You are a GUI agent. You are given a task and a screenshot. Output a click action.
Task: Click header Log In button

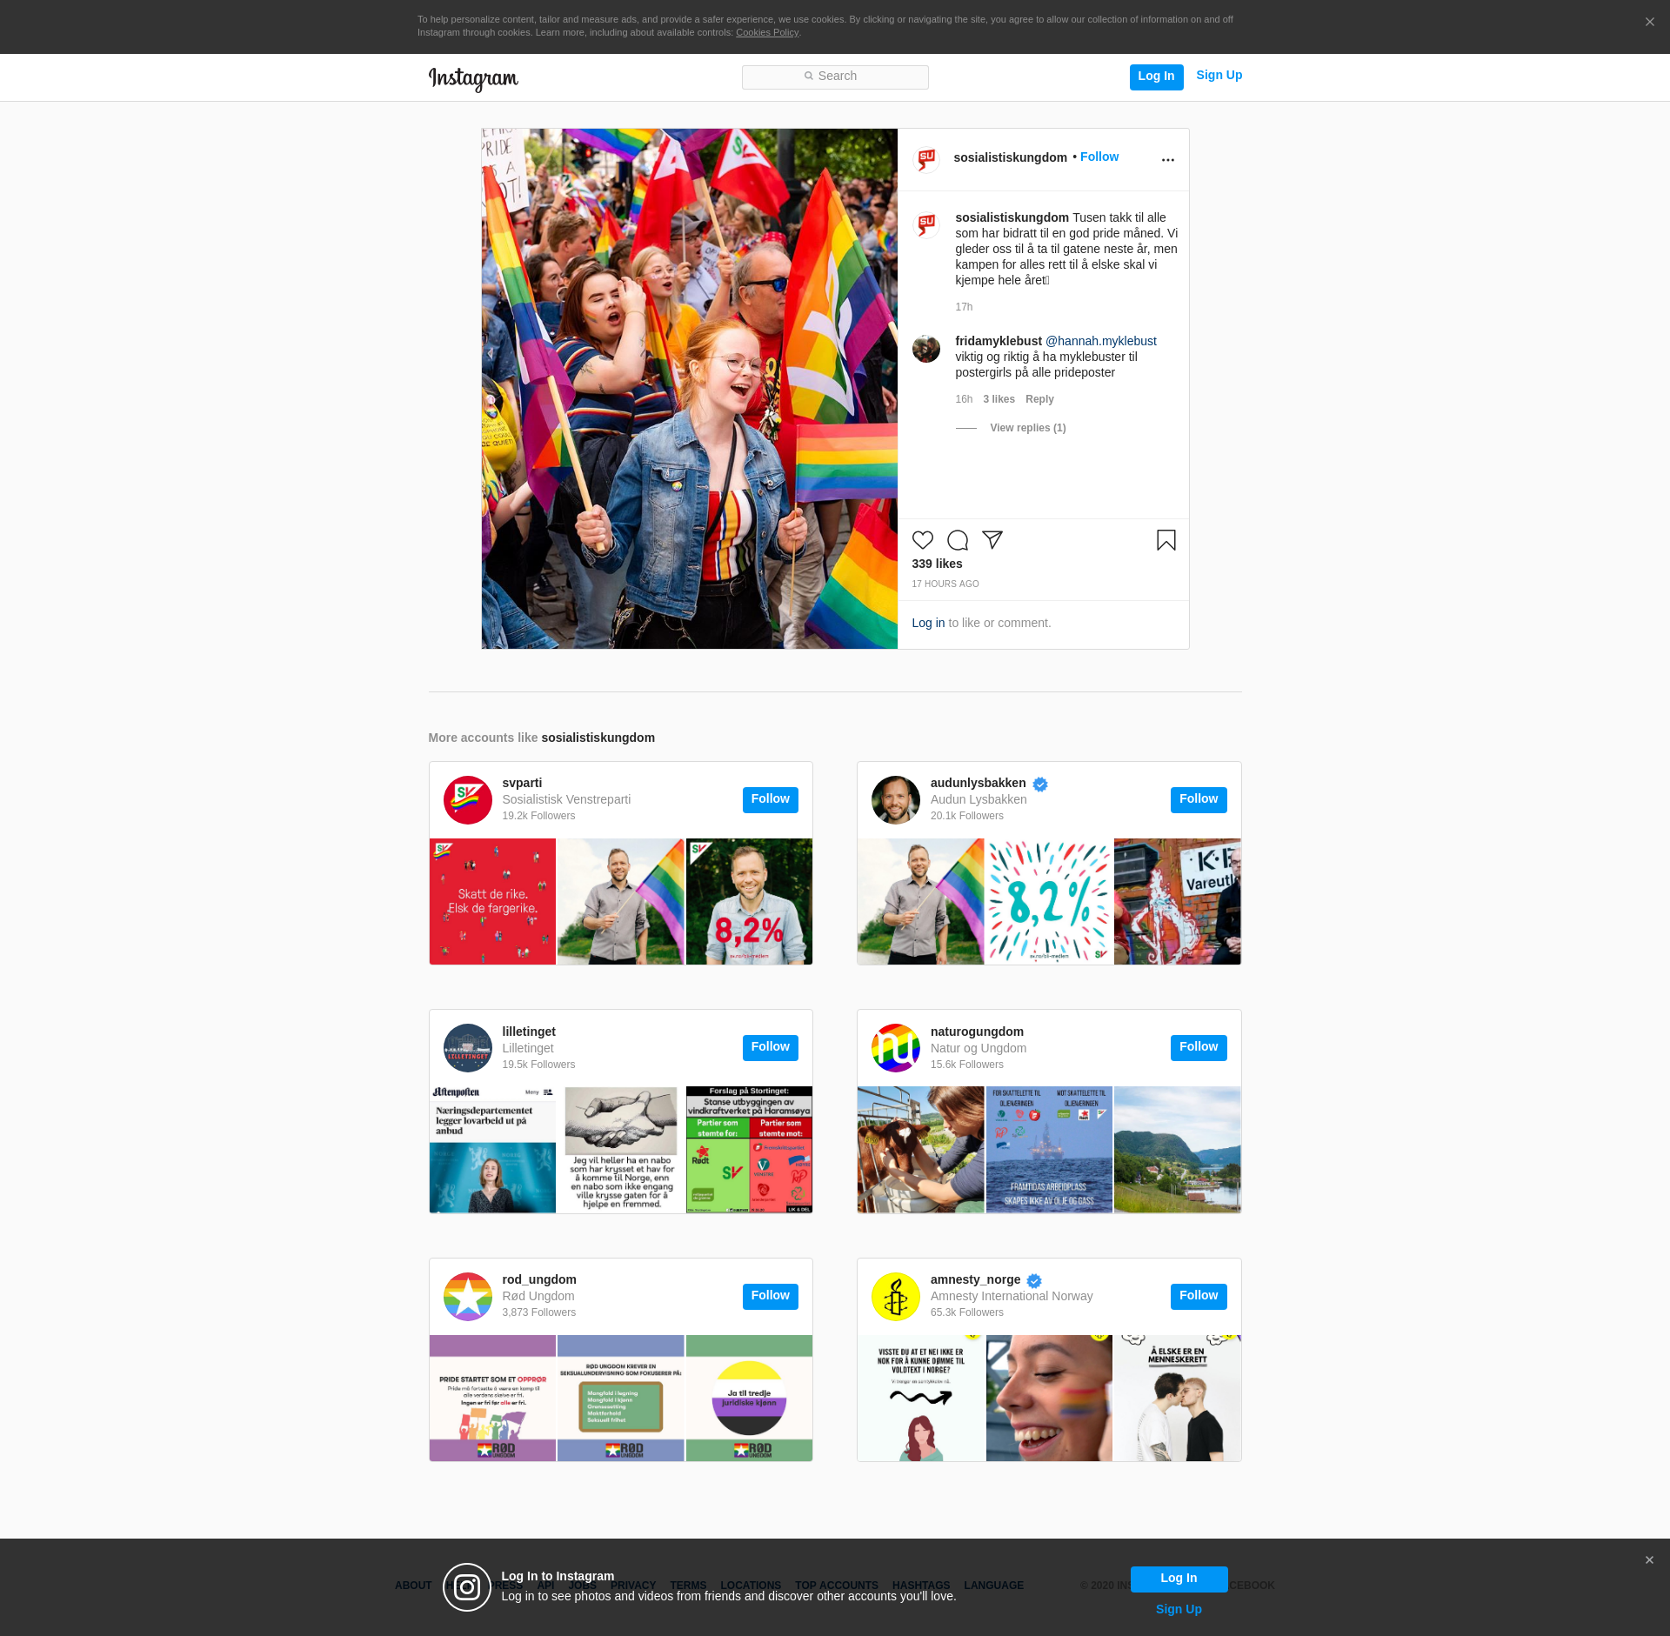click(x=1156, y=77)
